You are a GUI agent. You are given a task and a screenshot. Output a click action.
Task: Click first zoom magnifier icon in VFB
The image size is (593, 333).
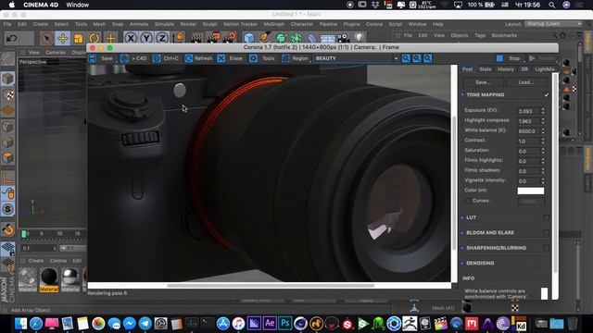(x=406, y=58)
